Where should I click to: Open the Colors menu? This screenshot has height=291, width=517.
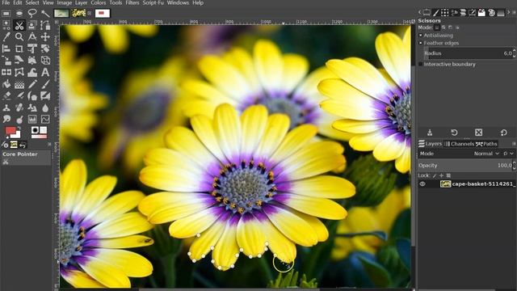(99, 3)
